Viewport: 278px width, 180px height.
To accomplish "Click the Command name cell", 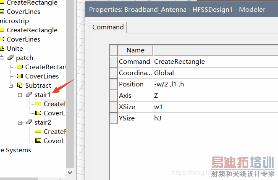I will (136, 62).
